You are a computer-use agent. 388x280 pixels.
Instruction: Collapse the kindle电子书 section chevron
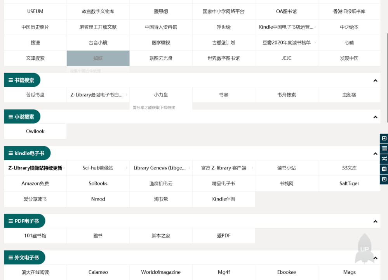pos(375,154)
